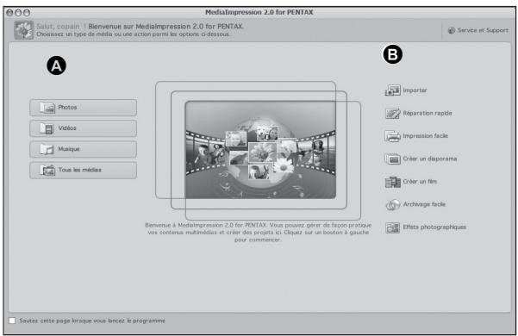
Task: Open the Vidéos media button
Action: point(83,128)
